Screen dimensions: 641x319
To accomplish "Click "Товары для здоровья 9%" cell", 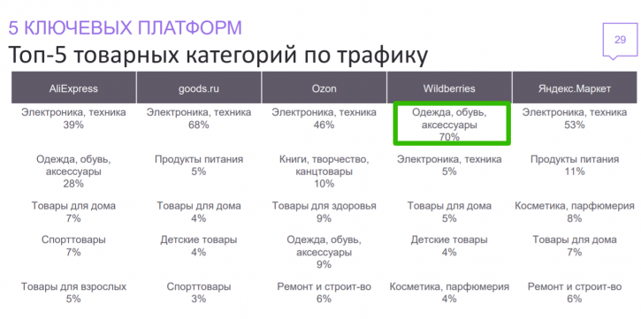I will point(324,212).
